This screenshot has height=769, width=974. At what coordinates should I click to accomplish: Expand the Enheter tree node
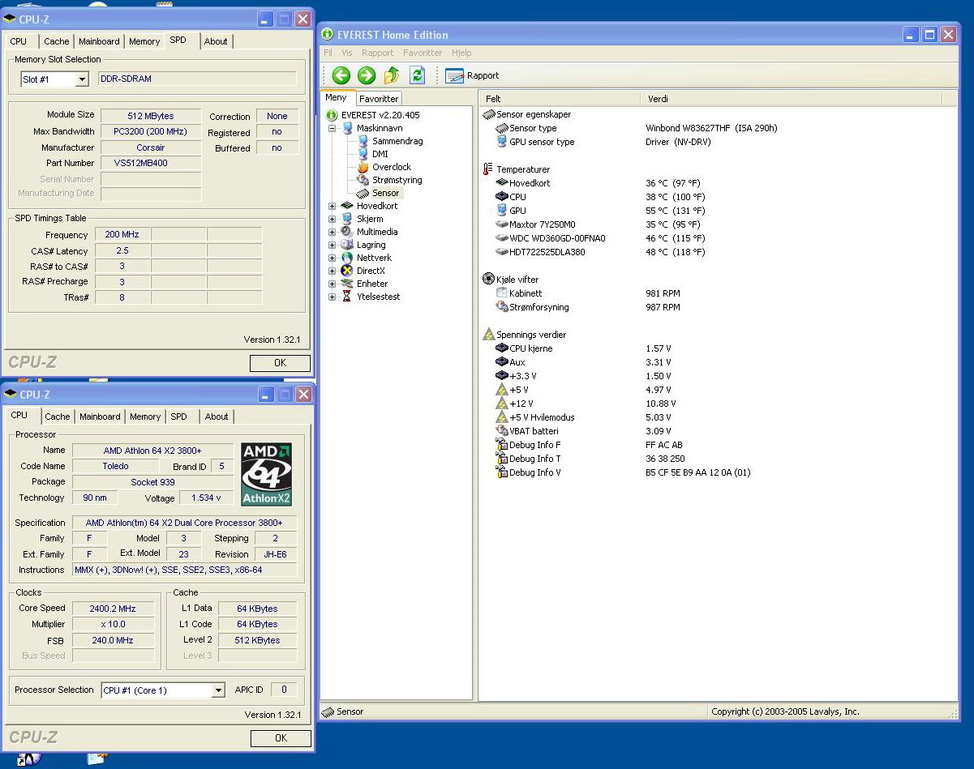click(x=332, y=284)
